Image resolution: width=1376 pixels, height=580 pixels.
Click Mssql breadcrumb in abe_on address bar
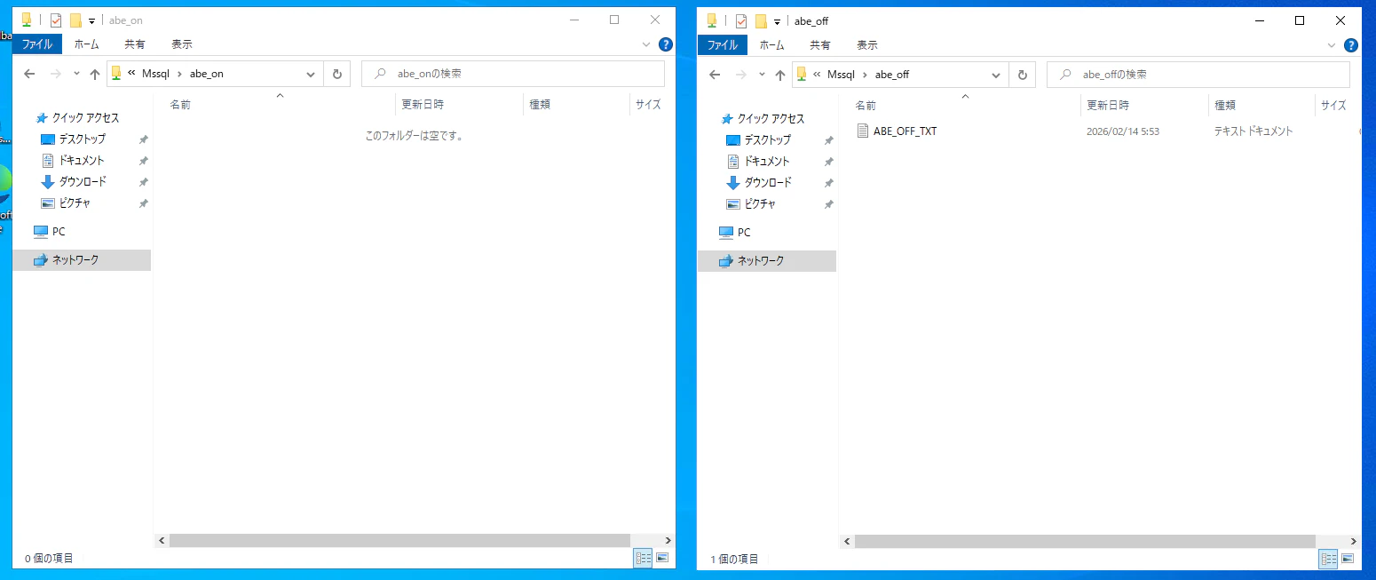[x=155, y=74]
